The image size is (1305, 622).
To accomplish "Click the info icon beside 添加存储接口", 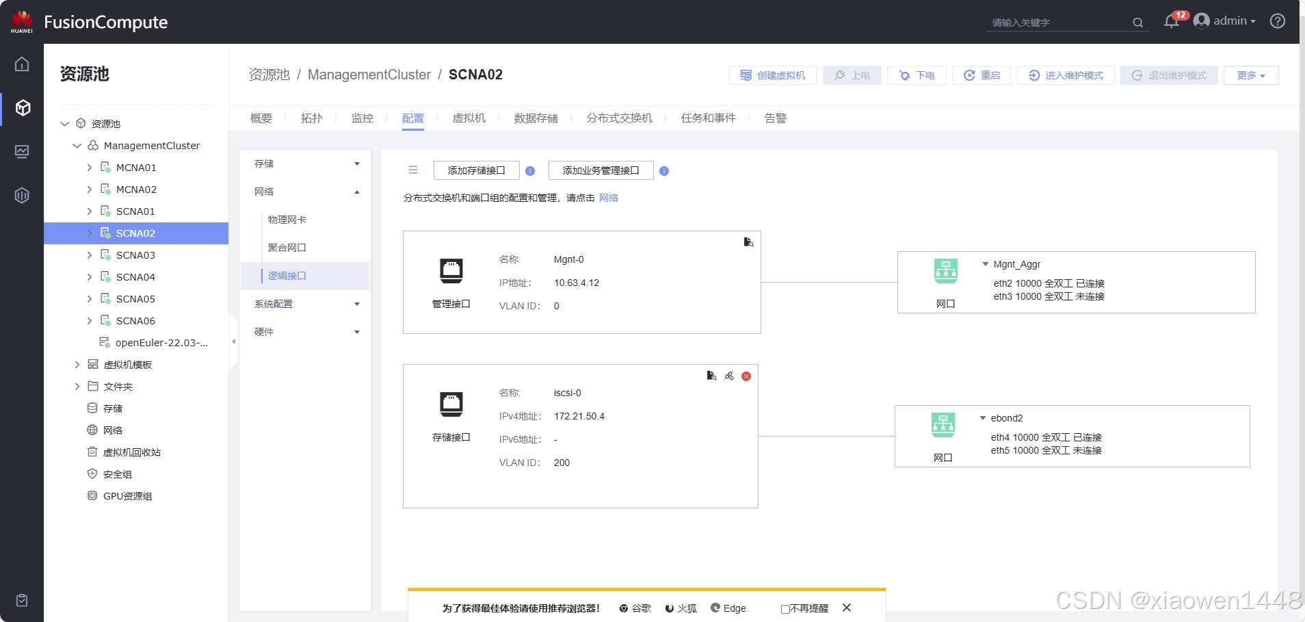I will (530, 171).
